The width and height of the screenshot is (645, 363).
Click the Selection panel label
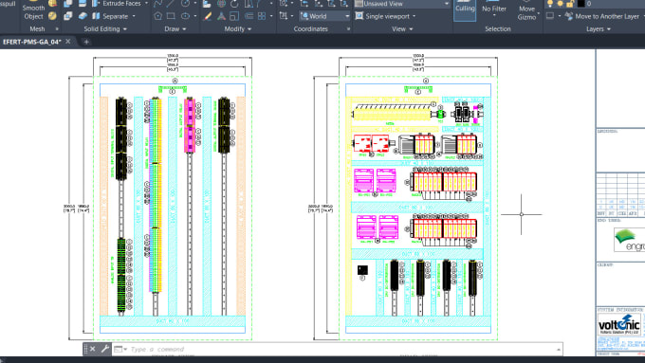(498, 28)
